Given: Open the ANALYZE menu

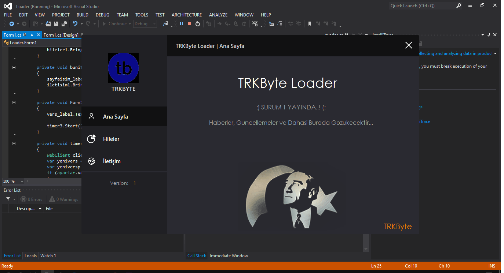Looking at the screenshot, I should pyautogui.click(x=218, y=15).
